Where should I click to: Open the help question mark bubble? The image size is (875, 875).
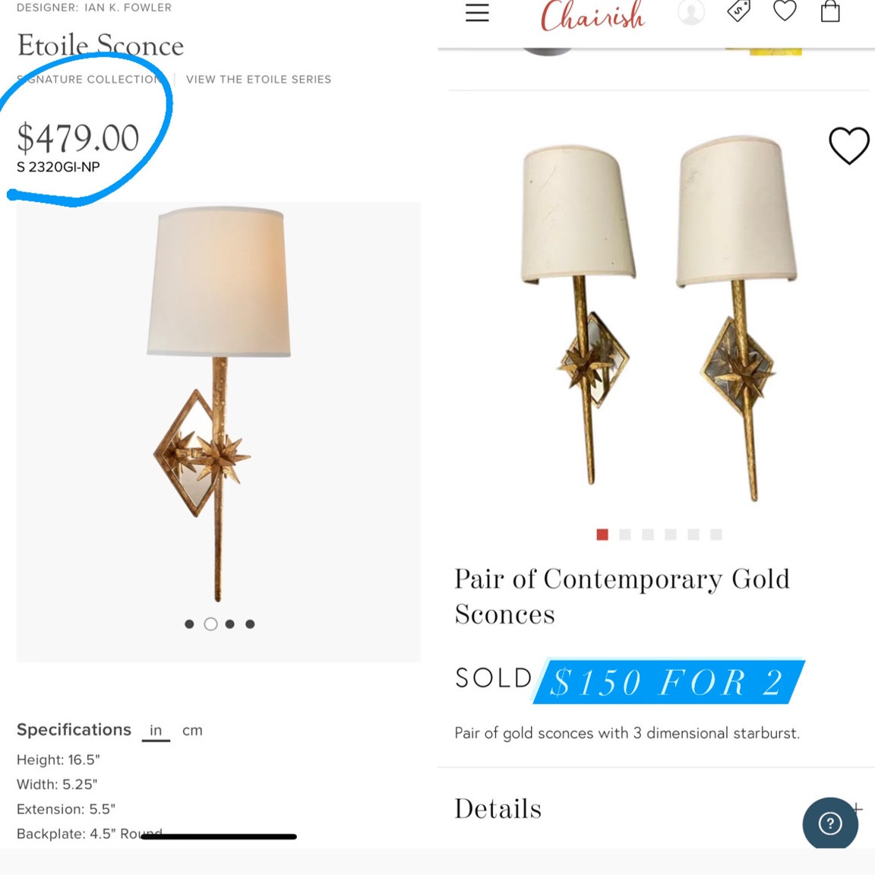830,823
